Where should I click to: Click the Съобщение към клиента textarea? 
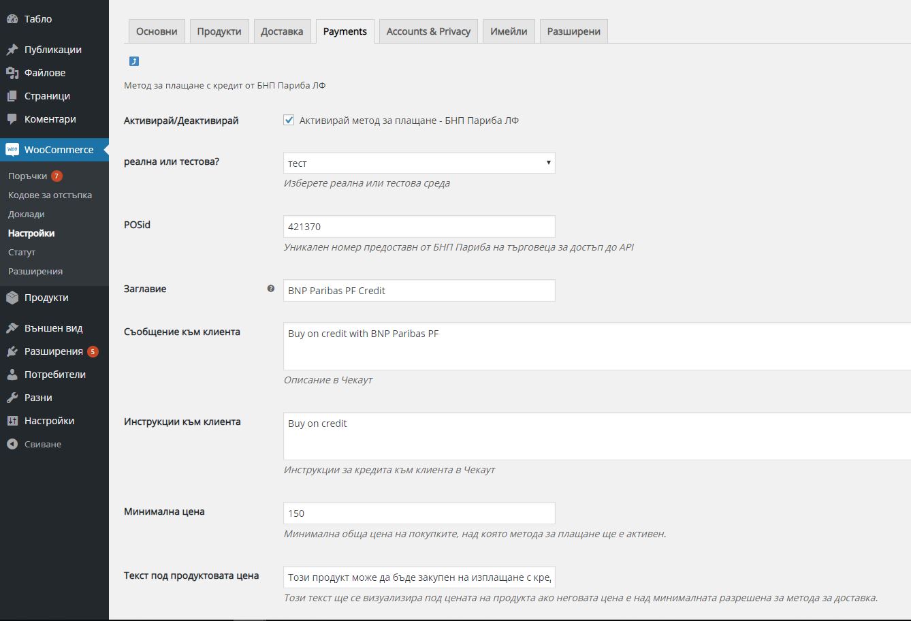pyautogui.click(x=597, y=347)
